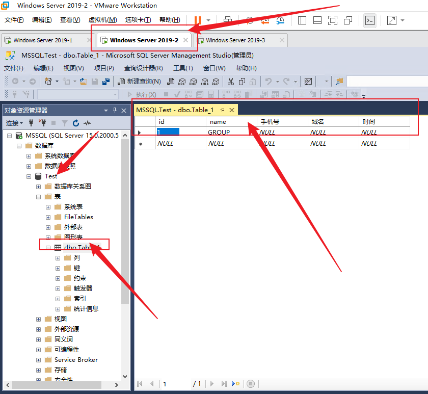Viewport: 428px width, 394px height.
Task: Enter VMware full screen mode
Action: (332, 20)
